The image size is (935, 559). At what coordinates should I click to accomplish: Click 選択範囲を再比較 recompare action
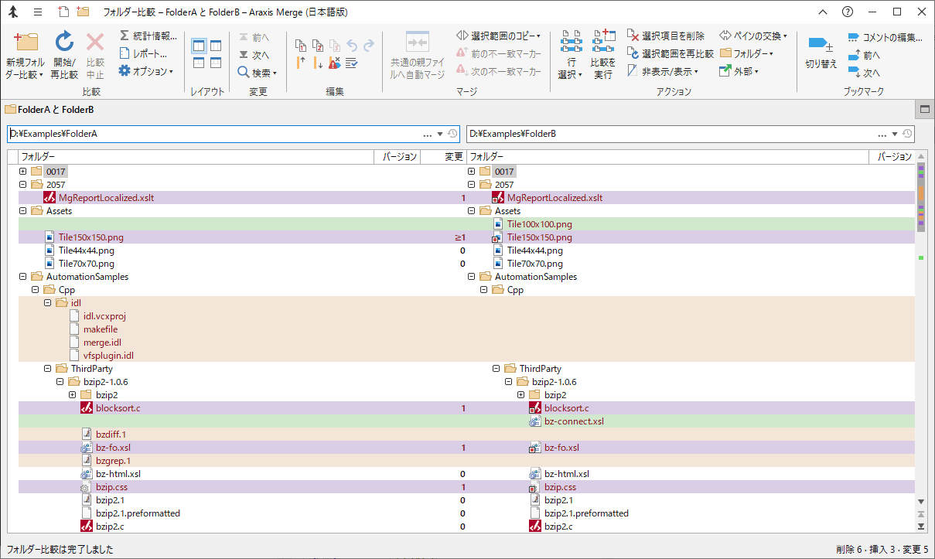click(x=671, y=53)
